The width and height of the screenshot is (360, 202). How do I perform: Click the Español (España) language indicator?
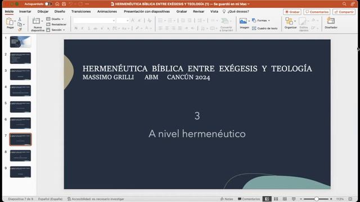tap(50, 199)
